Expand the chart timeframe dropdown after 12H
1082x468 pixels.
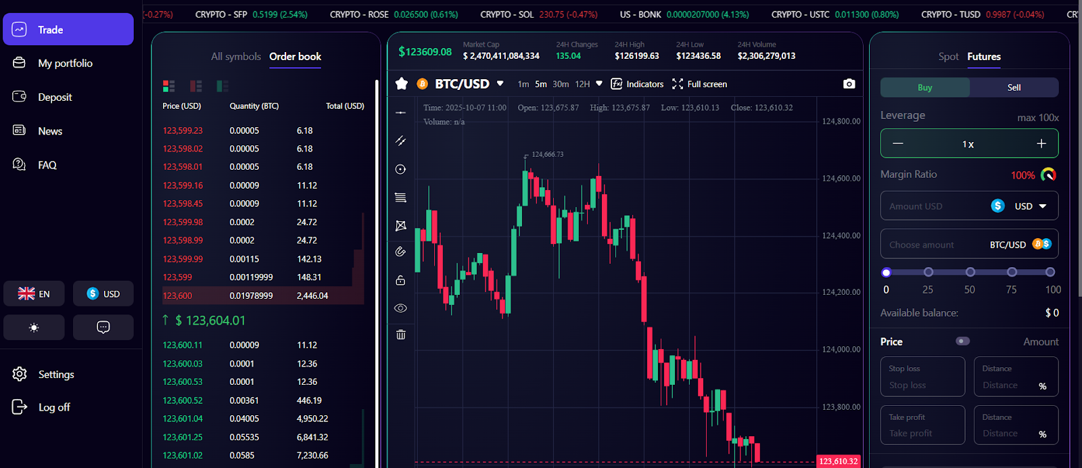click(x=598, y=84)
